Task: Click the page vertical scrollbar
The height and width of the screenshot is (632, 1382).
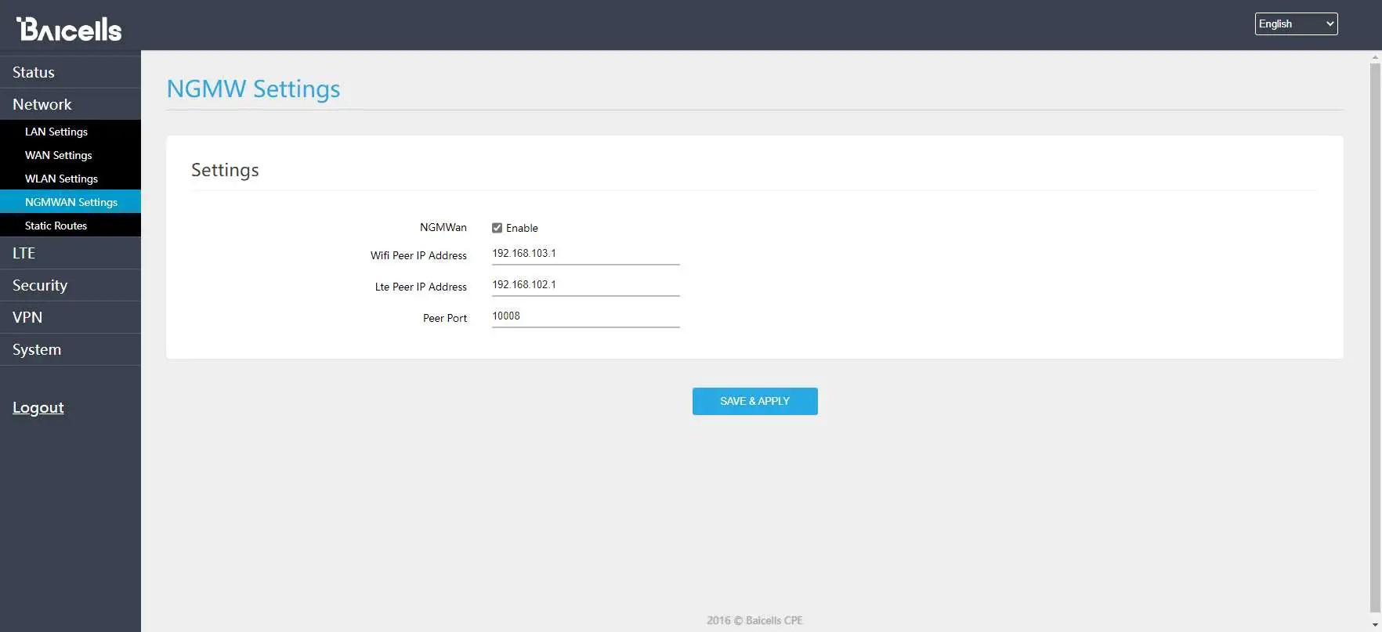Action: point(1375,337)
